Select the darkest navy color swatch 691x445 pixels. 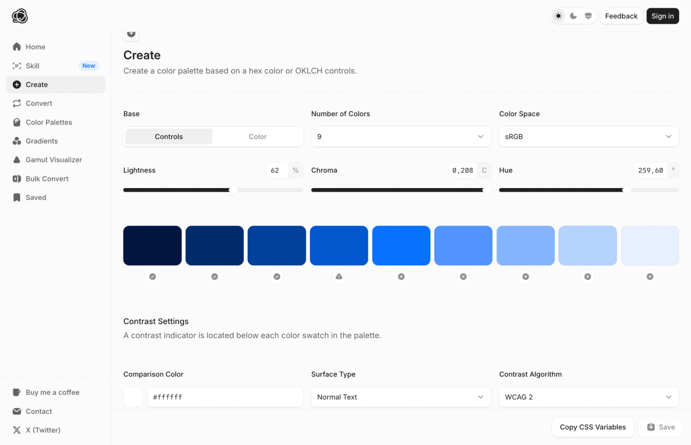[x=153, y=245]
